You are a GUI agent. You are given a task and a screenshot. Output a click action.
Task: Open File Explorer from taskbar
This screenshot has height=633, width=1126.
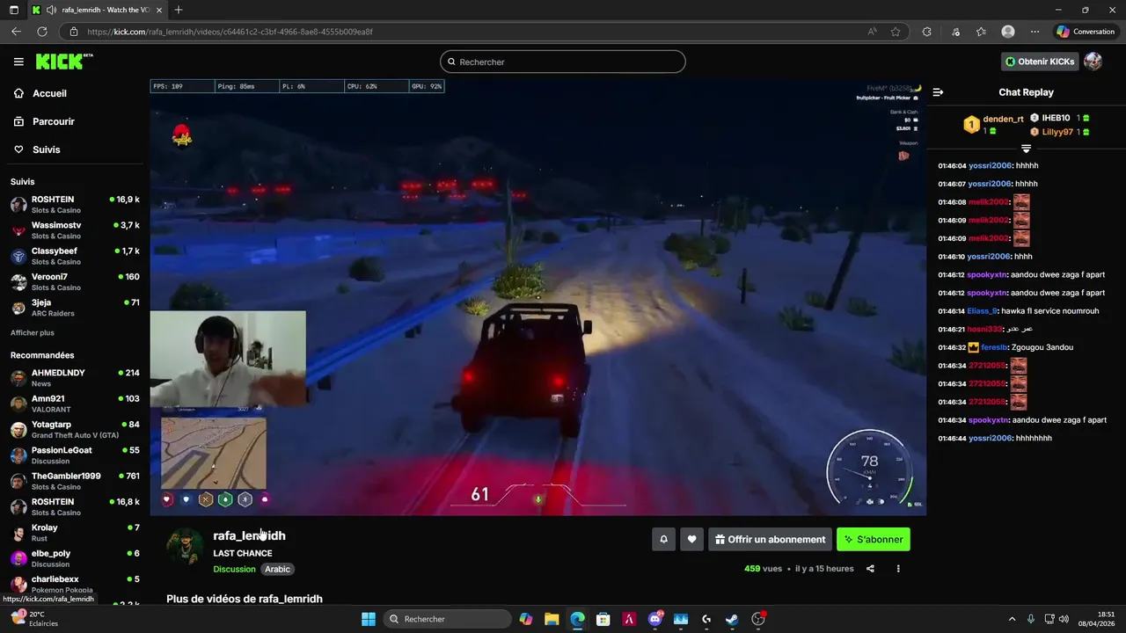(552, 619)
